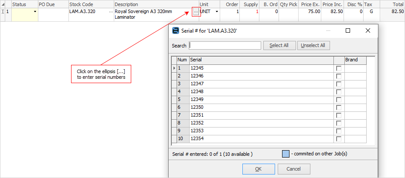Select the checkbox for serial 12347
The height and width of the screenshot is (178, 405).
(x=339, y=84)
